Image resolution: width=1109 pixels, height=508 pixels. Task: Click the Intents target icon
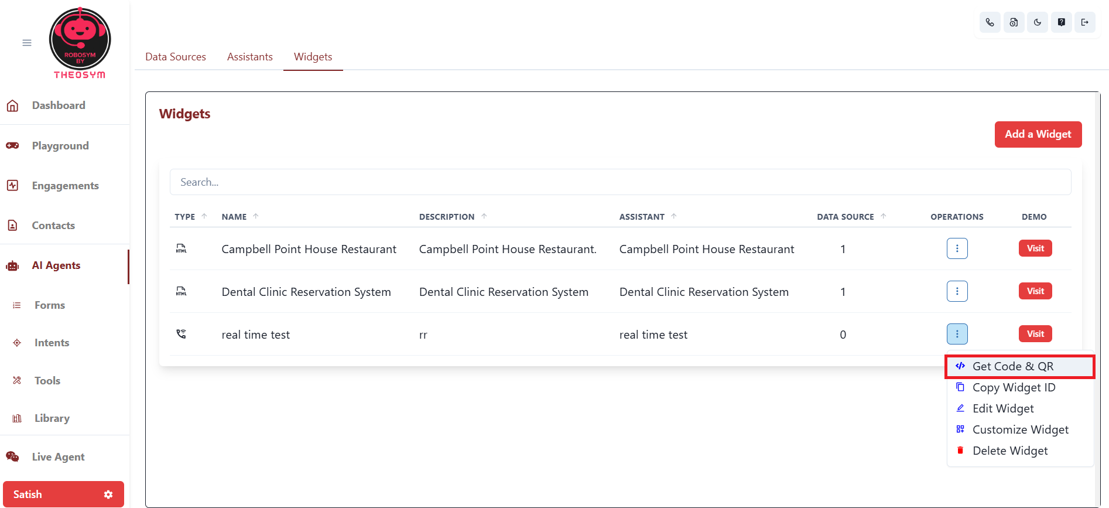17,343
